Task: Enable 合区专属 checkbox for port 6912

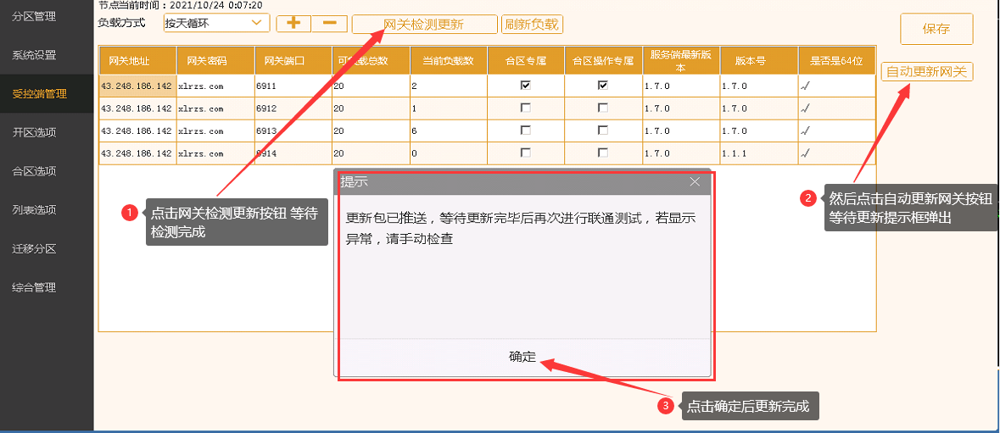Action: point(526,108)
